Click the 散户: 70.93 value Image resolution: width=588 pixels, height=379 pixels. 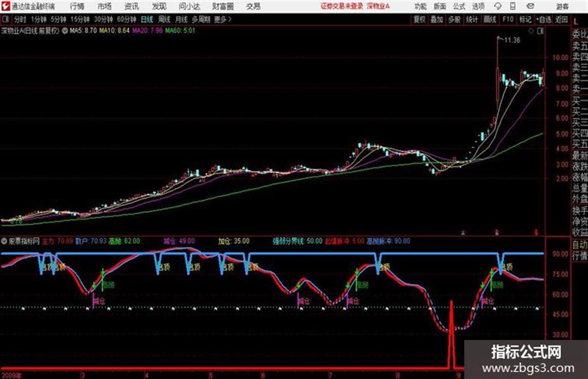point(91,241)
